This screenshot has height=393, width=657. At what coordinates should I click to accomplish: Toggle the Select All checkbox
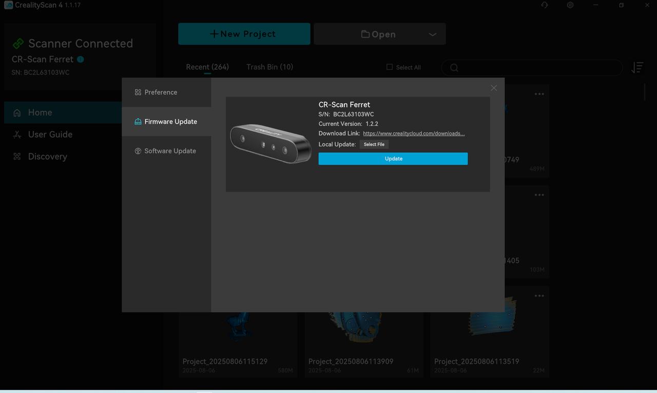pyautogui.click(x=390, y=67)
